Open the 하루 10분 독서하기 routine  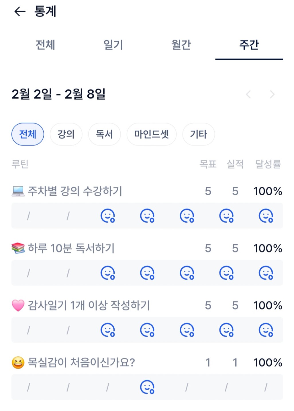[71, 248]
